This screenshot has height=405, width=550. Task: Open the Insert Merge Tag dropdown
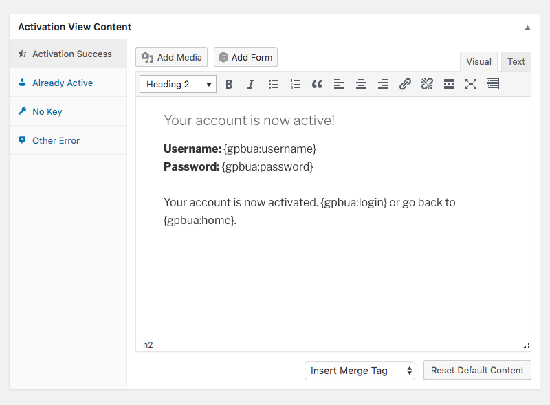360,371
